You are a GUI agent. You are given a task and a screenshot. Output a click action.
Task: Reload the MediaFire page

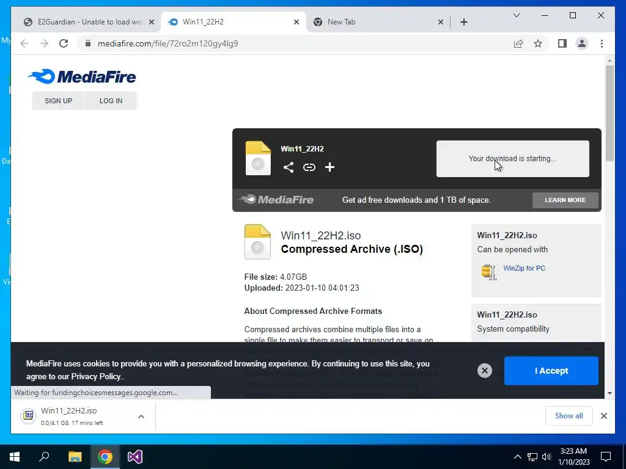tap(64, 43)
